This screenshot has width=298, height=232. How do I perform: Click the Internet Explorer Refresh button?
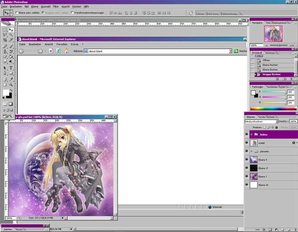pos(58,51)
